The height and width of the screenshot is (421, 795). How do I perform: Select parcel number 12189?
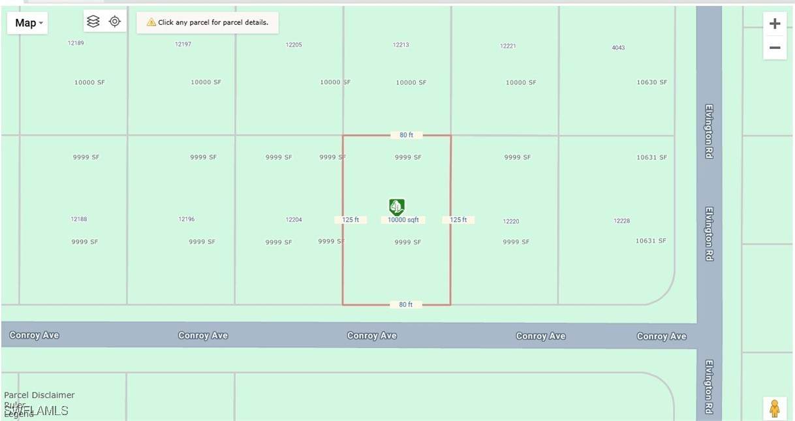[x=76, y=43]
